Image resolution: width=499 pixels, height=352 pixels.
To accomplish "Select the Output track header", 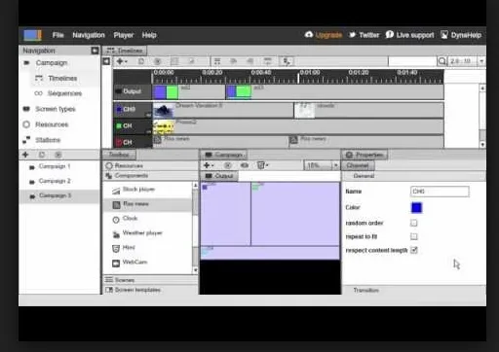I will (x=133, y=91).
